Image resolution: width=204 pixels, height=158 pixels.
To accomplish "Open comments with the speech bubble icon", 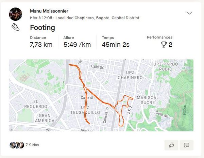I will click(186, 145).
